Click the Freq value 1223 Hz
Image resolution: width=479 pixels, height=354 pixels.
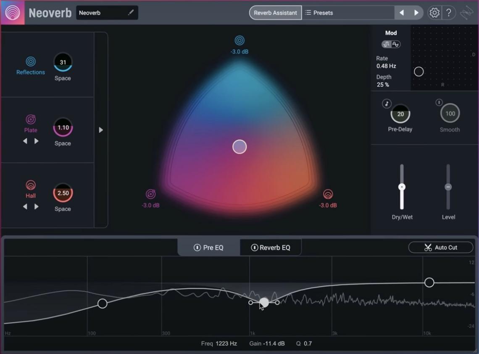point(226,343)
